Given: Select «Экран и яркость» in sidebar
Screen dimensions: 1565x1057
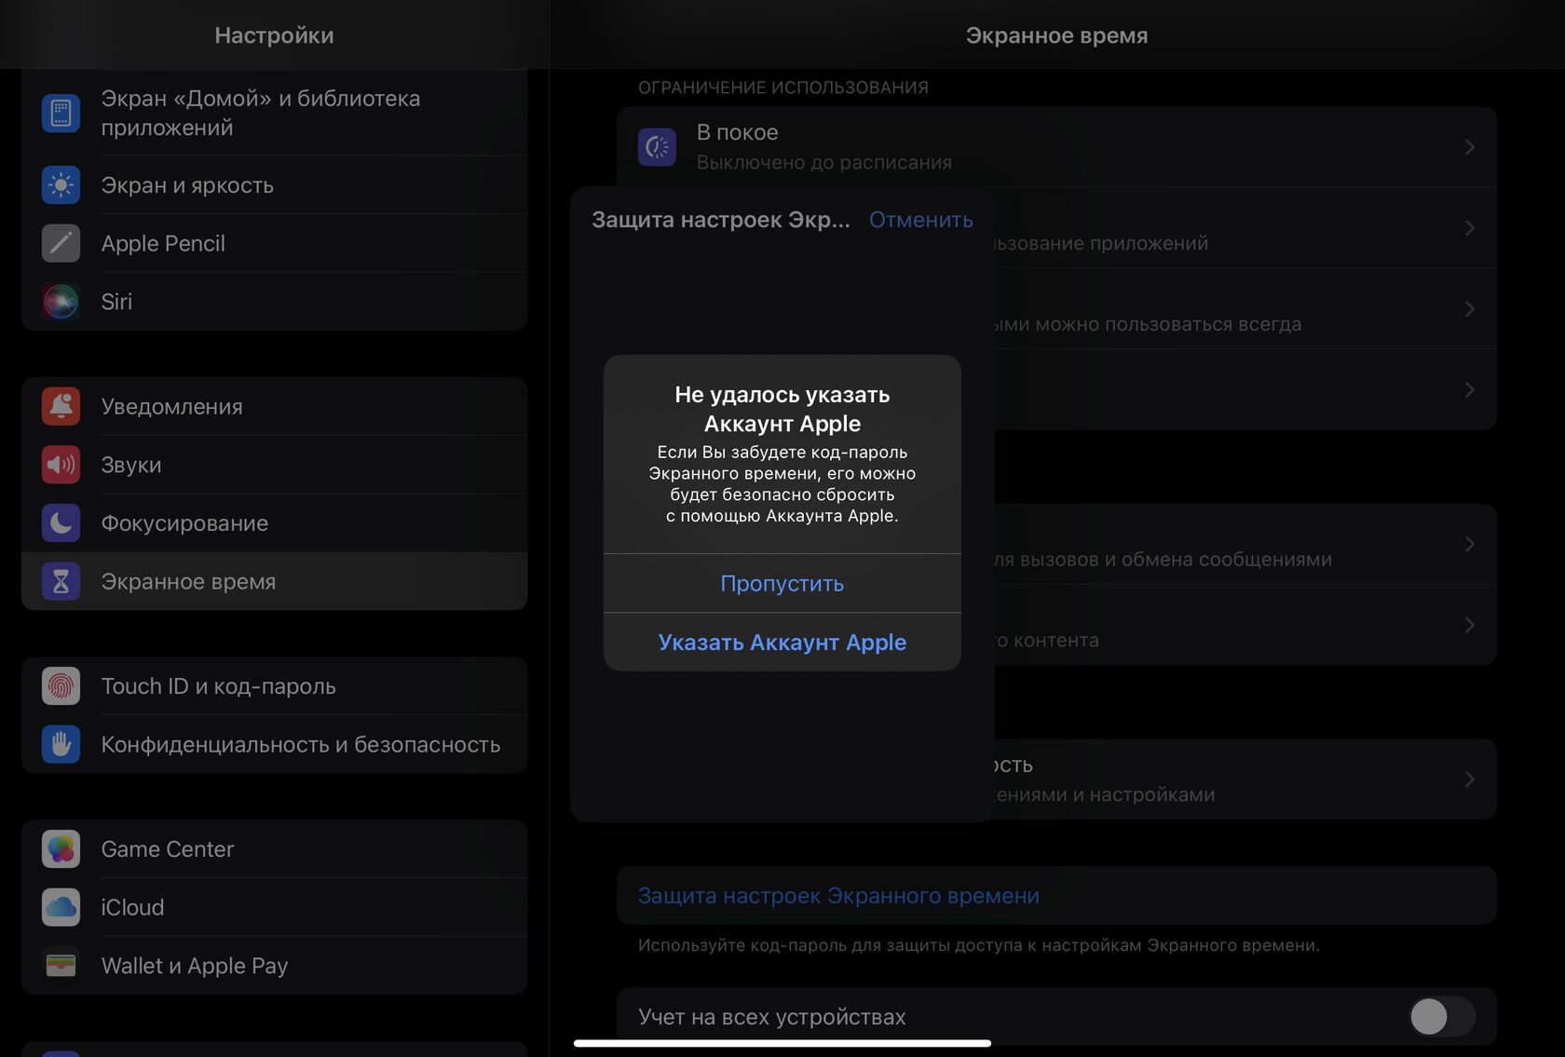Looking at the screenshot, I should [275, 185].
